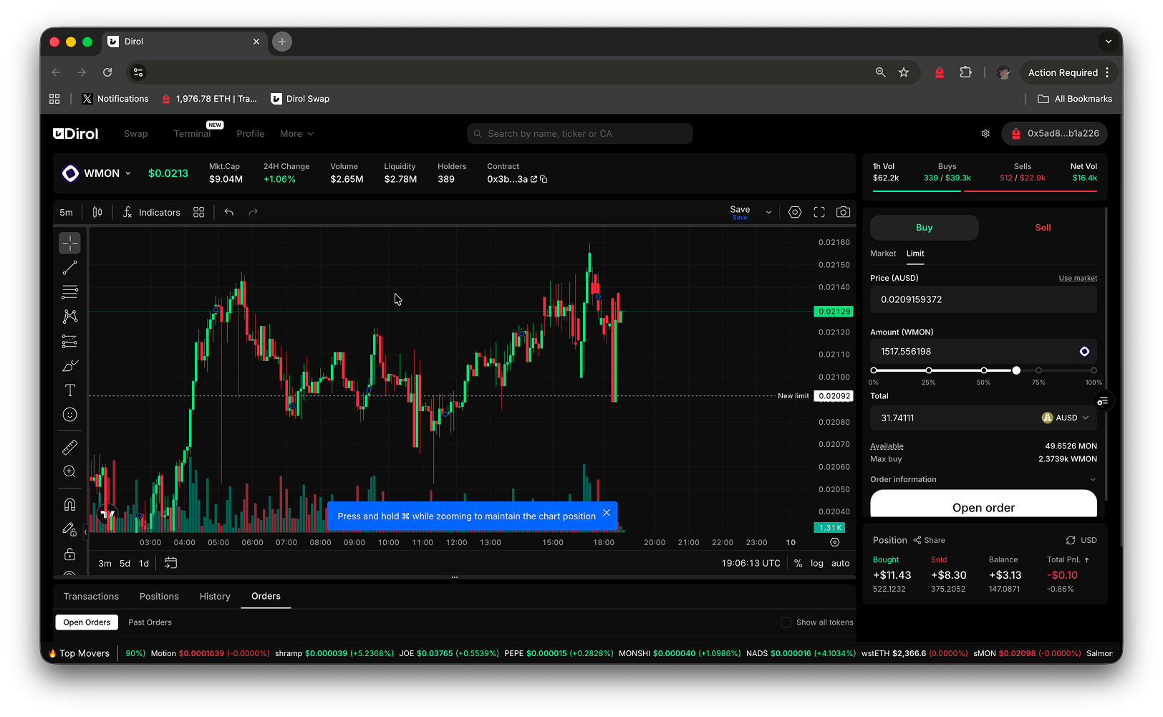Click the Open order button

[983, 504]
